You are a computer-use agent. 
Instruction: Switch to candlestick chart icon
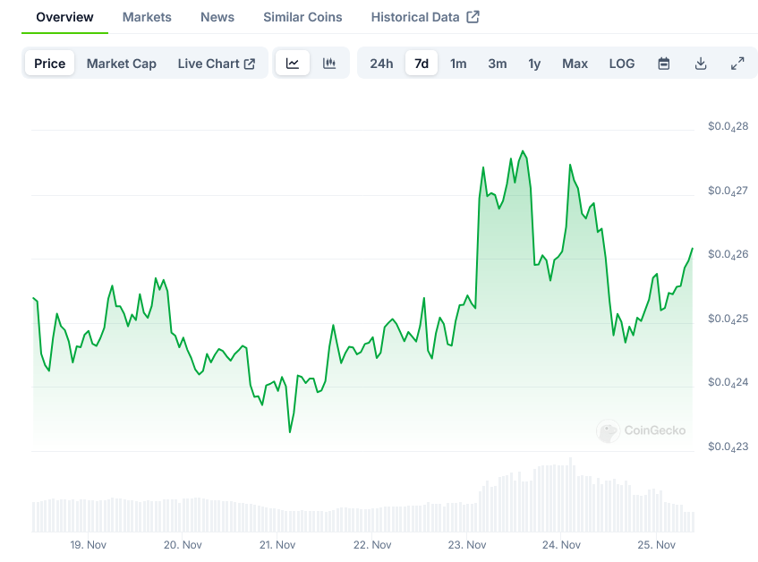click(x=329, y=64)
